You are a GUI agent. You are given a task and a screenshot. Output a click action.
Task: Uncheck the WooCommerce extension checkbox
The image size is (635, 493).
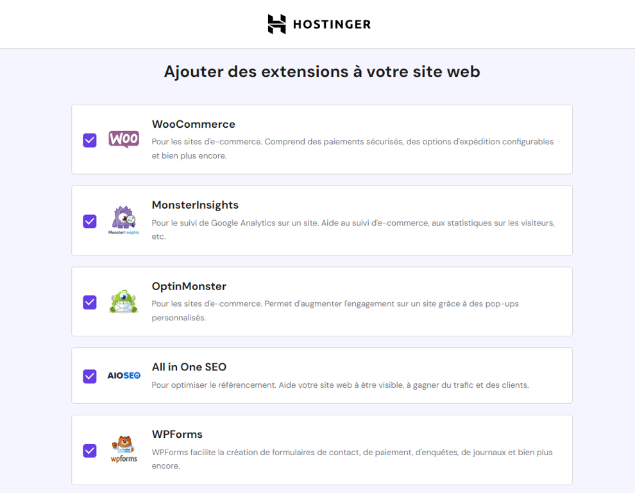pyautogui.click(x=89, y=140)
